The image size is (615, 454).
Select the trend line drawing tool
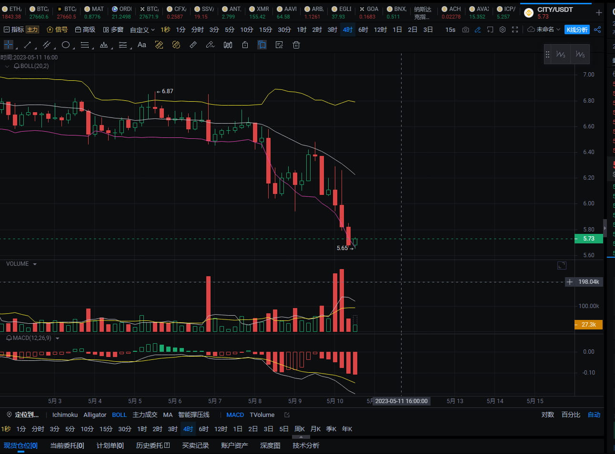coord(28,45)
